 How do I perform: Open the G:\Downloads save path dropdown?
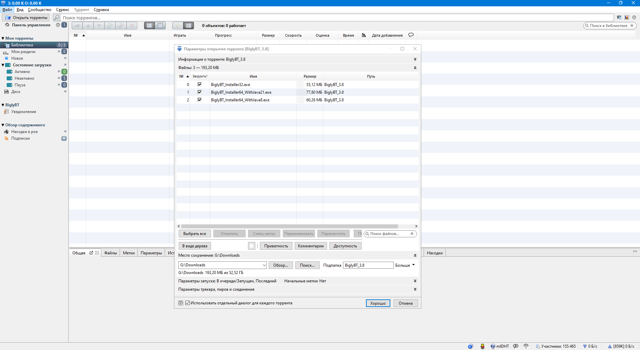coord(264,265)
